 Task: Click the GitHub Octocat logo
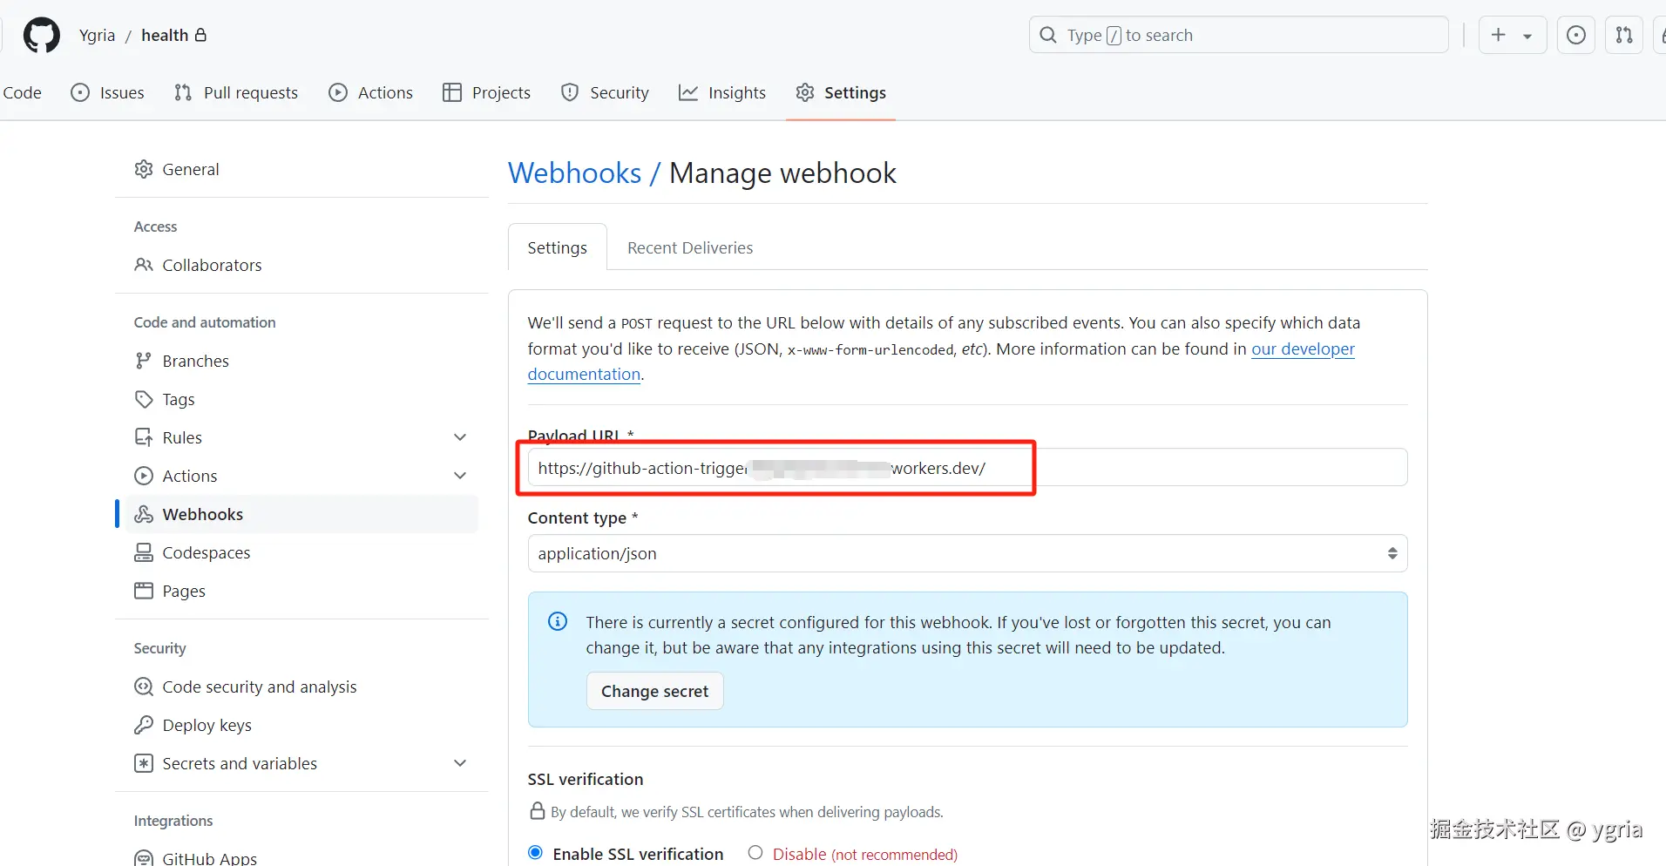pyautogui.click(x=41, y=36)
